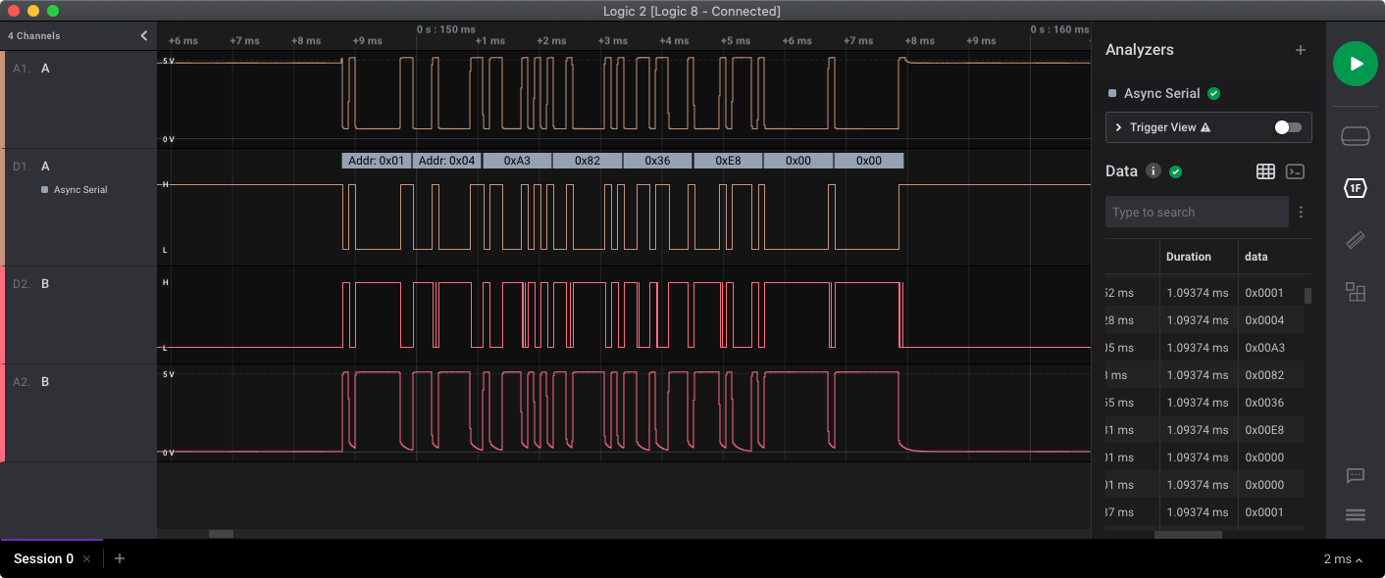Add a new session tab
Screen dimensions: 1385x578
[120, 558]
